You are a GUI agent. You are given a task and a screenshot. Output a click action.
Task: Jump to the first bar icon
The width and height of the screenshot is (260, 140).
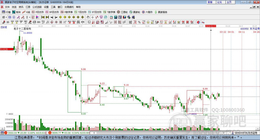click(x=43, y=17)
